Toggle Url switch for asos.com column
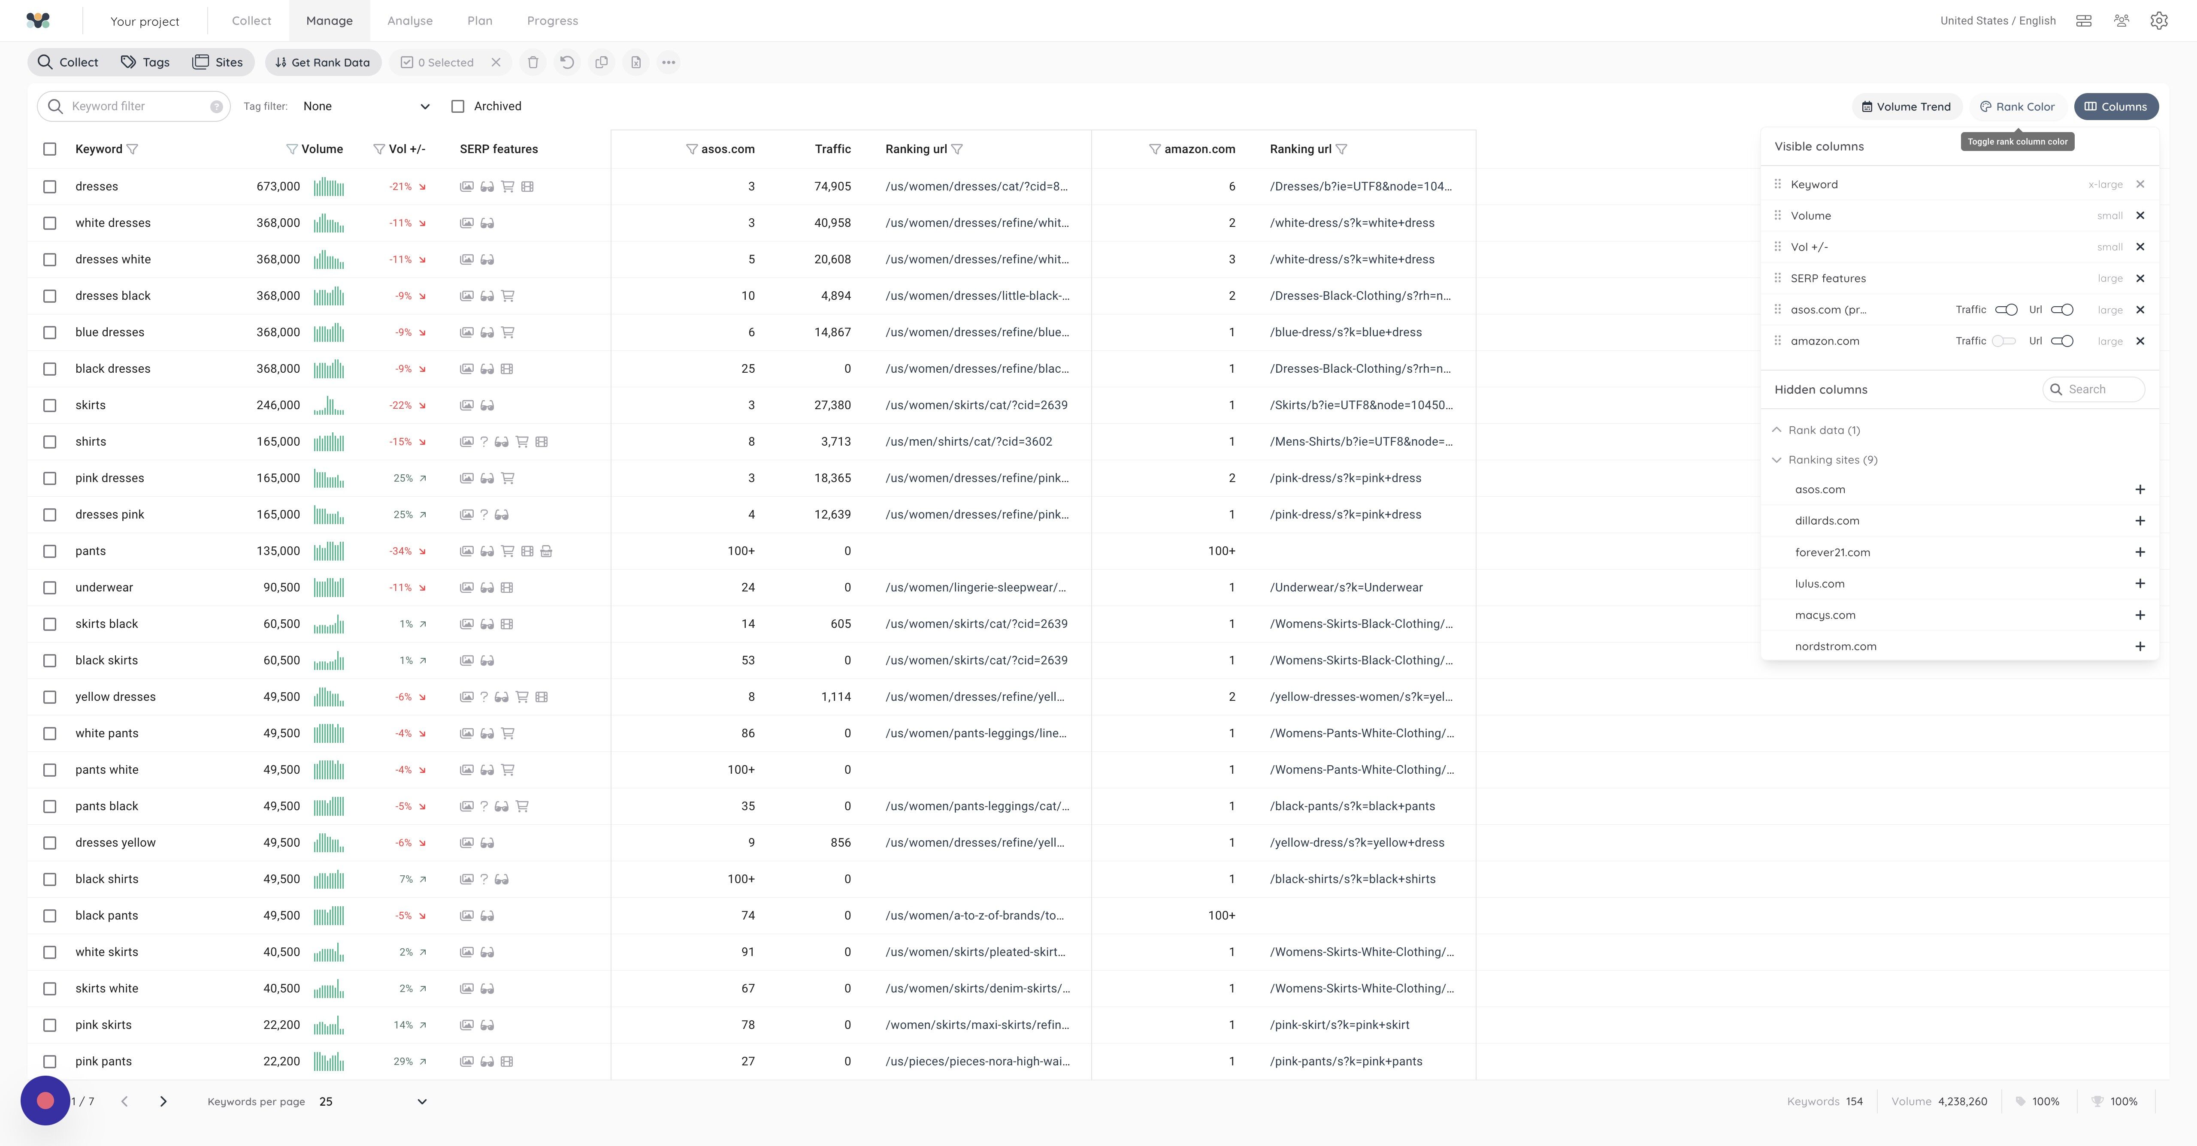This screenshot has height=1146, width=2197. [x=2061, y=310]
